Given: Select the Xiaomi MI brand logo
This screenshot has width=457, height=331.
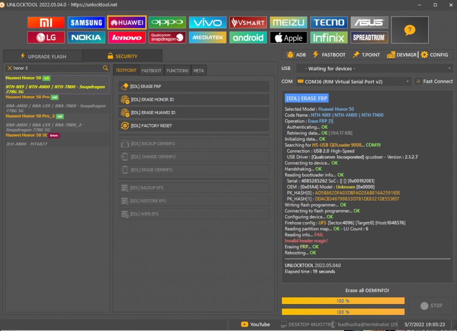Looking at the screenshot, I should (x=46, y=22).
